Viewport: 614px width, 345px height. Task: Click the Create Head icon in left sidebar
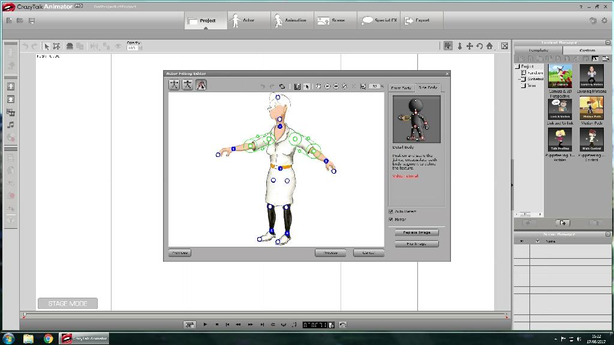click(x=11, y=99)
